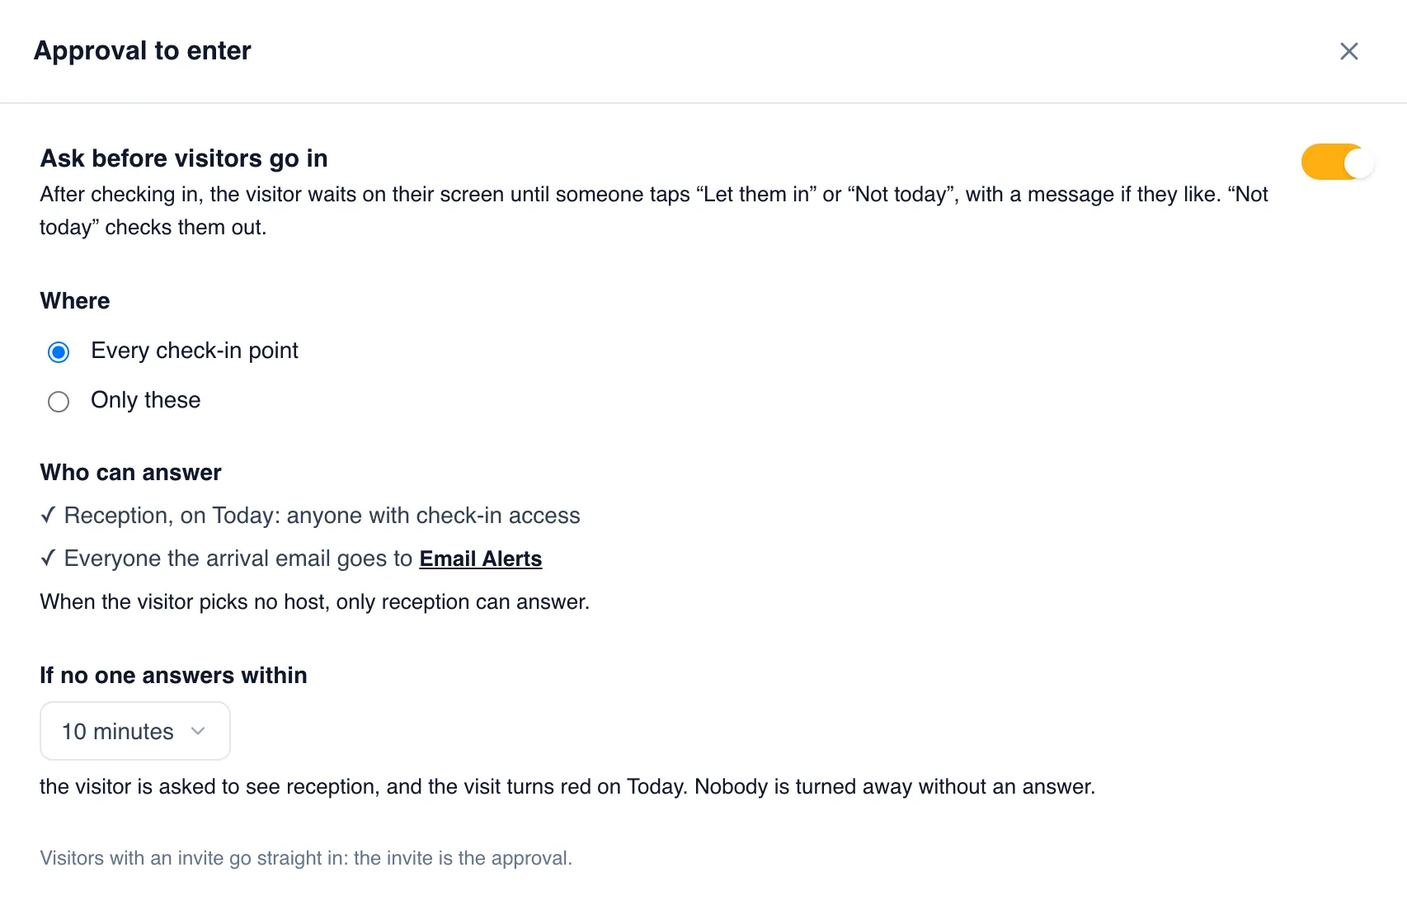Select the Every check-in point radio button
1407x924 pixels.
[59, 352]
